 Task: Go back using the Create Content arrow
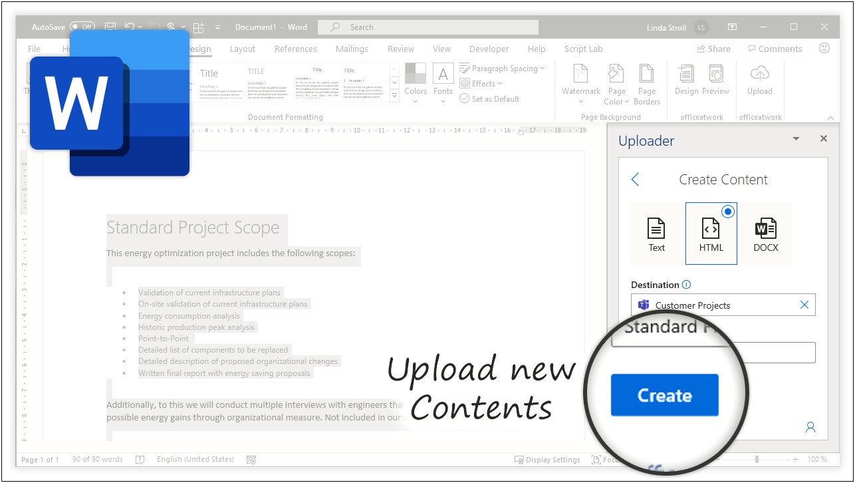point(635,179)
